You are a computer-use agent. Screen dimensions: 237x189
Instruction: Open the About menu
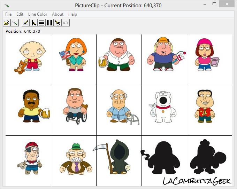(x=58, y=14)
